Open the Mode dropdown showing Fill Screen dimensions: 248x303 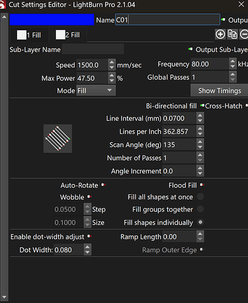pos(96,90)
